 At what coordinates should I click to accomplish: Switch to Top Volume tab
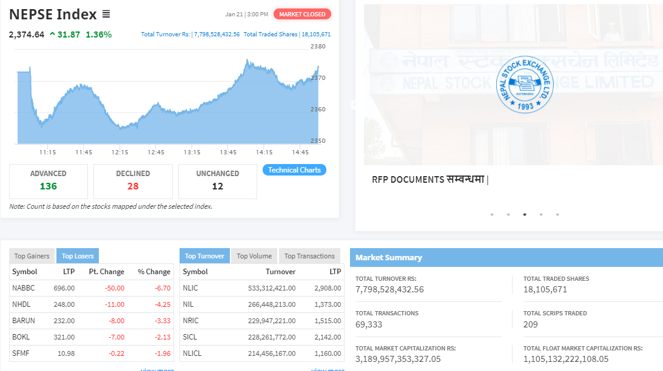254,256
